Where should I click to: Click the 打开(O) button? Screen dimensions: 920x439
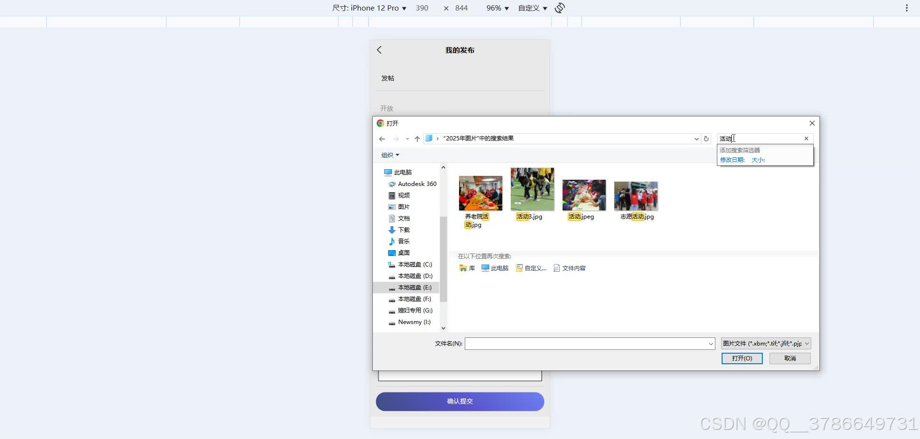point(742,358)
